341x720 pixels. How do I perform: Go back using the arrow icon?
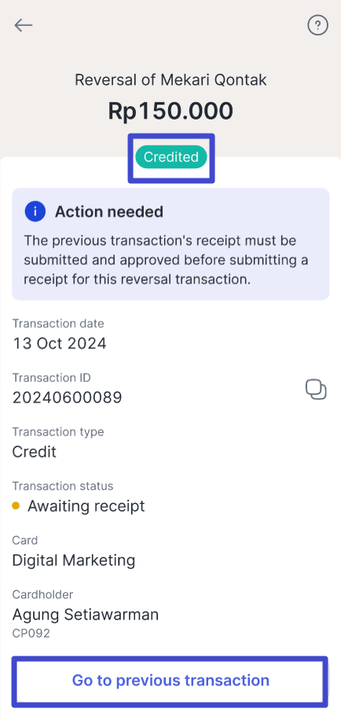pos(23,25)
